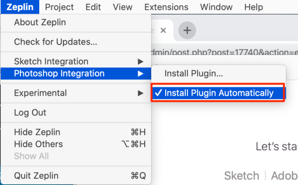Open the Edit menu
The height and width of the screenshot is (185, 298).
[93, 7]
